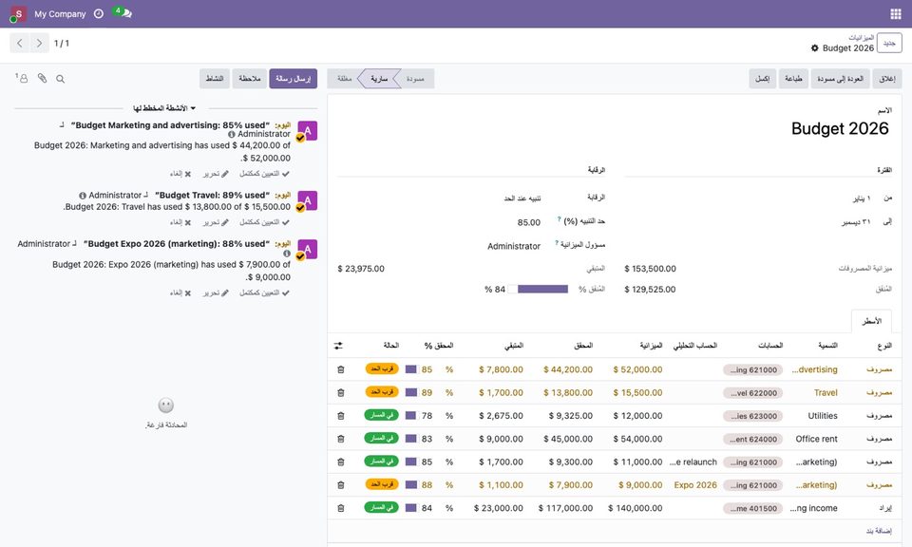Screen dimensions: 912x547
Task: Delete the Office rent budget line
Action: pyautogui.click(x=341, y=439)
